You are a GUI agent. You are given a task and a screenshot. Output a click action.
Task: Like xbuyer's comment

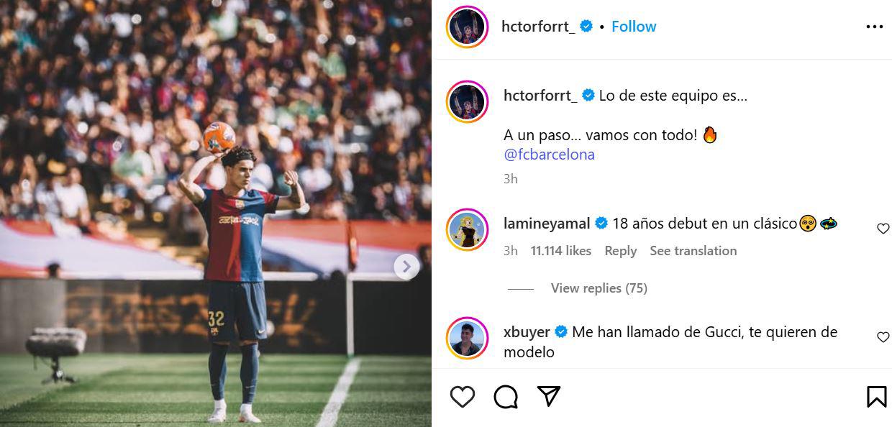click(x=883, y=336)
